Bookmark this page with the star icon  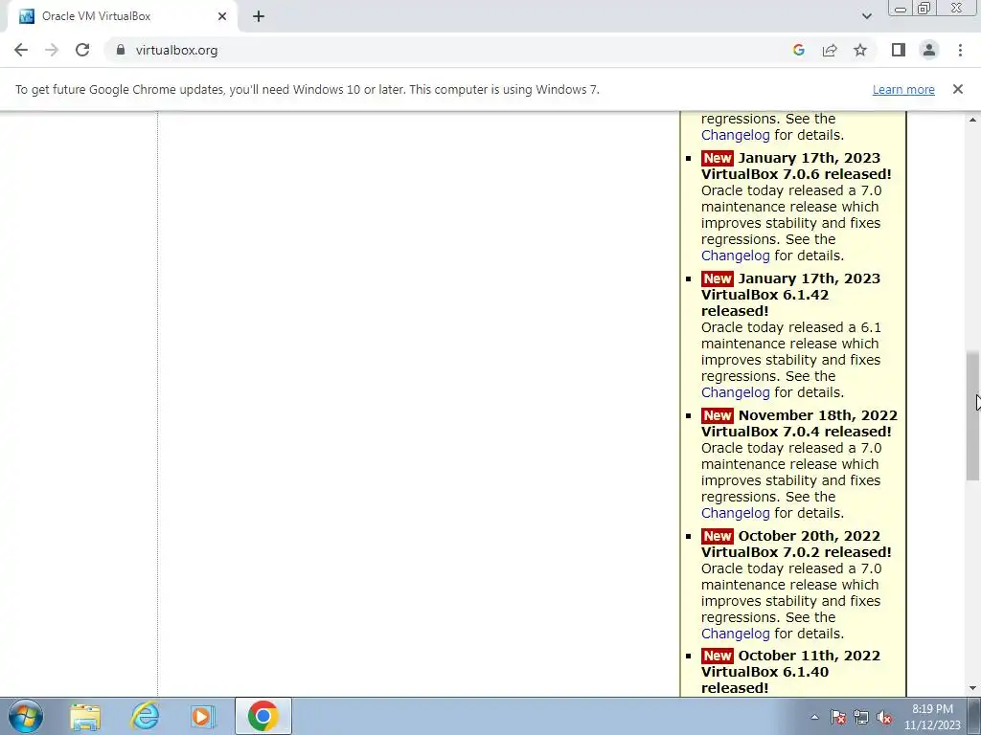860,50
